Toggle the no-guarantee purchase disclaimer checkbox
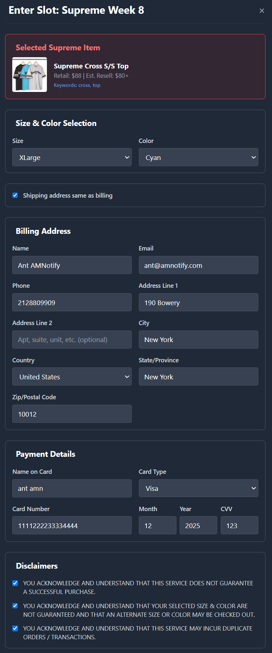 pyautogui.click(x=15, y=583)
